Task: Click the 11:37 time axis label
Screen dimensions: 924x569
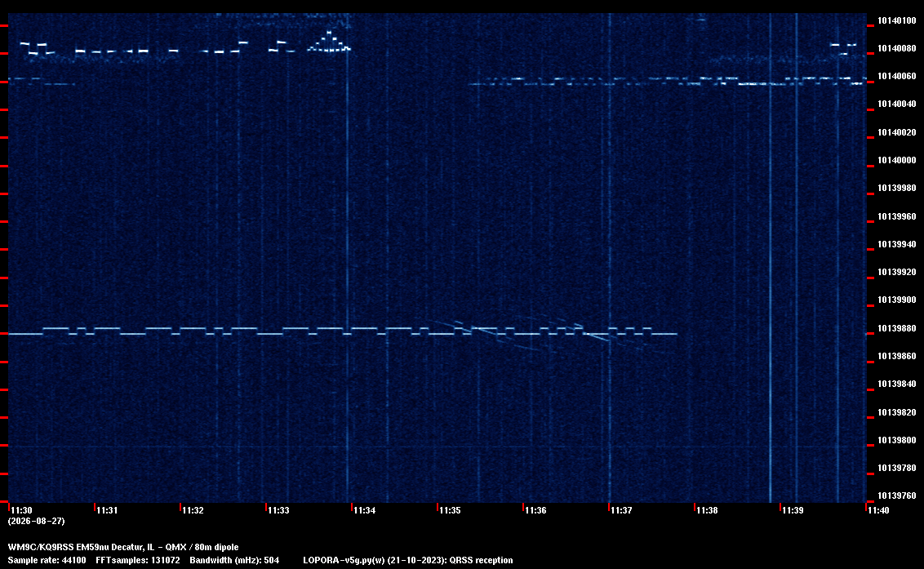Action: tap(622, 510)
